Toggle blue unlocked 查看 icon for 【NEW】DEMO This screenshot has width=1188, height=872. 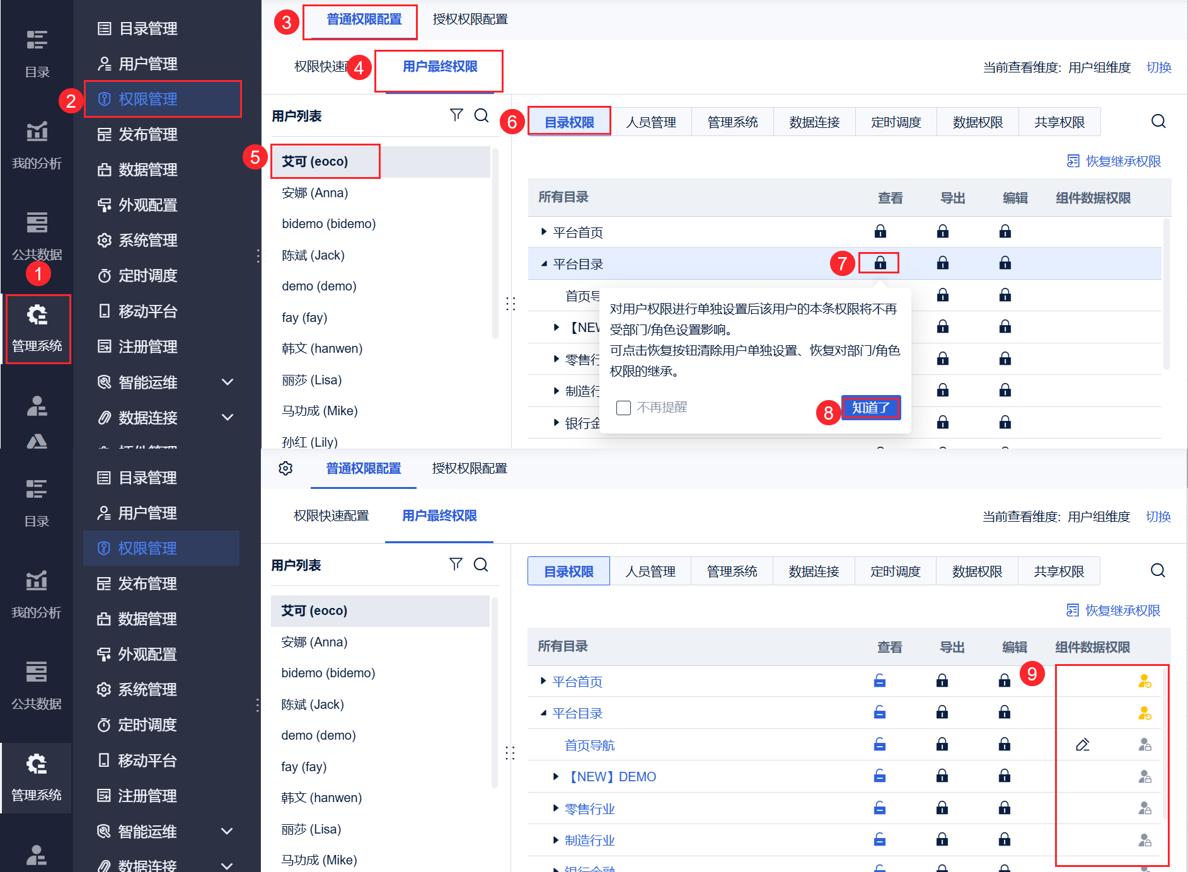coord(880,776)
